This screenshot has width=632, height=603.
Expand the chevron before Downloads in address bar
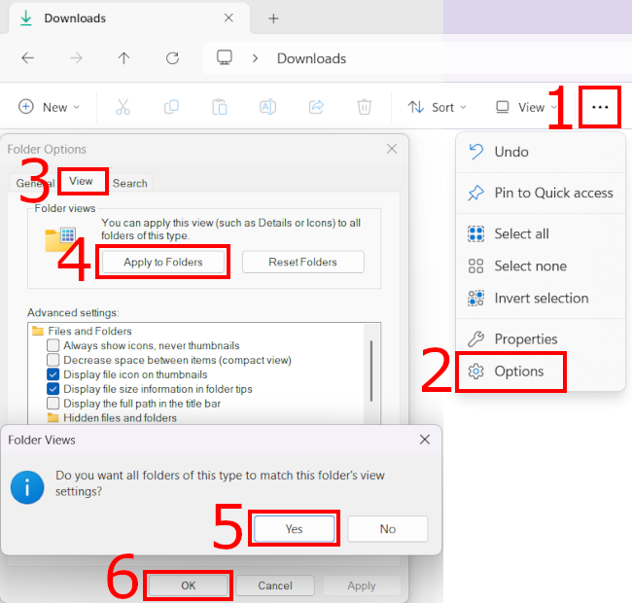[x=255, y=58]
